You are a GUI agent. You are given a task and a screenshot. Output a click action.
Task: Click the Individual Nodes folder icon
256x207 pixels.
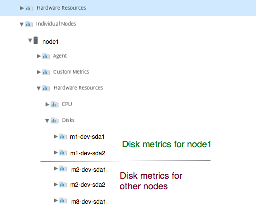coord(29,24)
